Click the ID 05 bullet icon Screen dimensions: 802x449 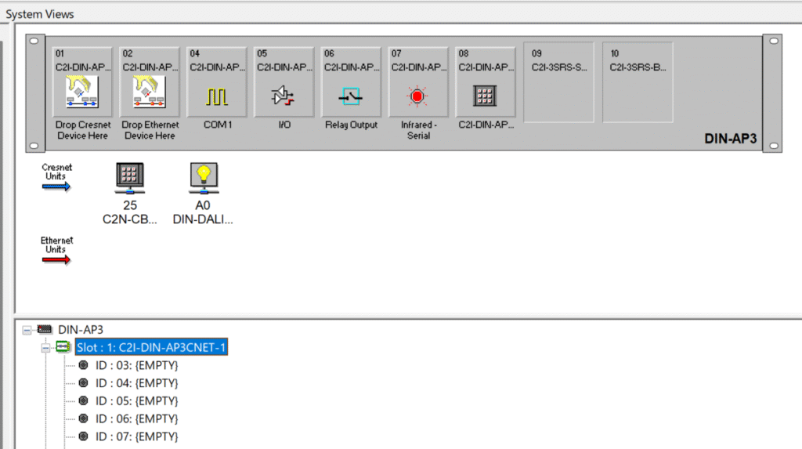coord(83,400)
